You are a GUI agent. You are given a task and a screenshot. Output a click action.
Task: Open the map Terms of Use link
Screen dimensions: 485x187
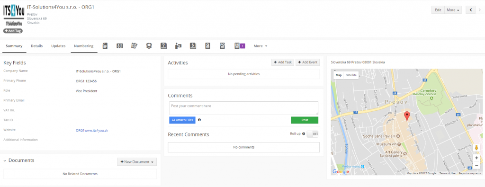(447, 173)
